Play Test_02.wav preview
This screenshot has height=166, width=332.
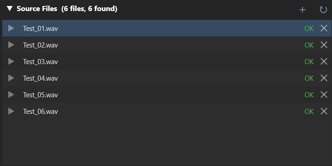pyautogui.click(x=11, y=45)
